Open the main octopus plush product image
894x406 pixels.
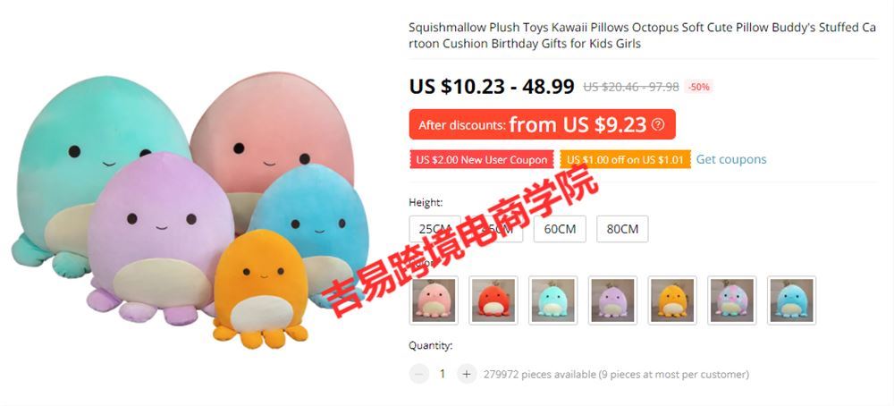coord(188,211)
